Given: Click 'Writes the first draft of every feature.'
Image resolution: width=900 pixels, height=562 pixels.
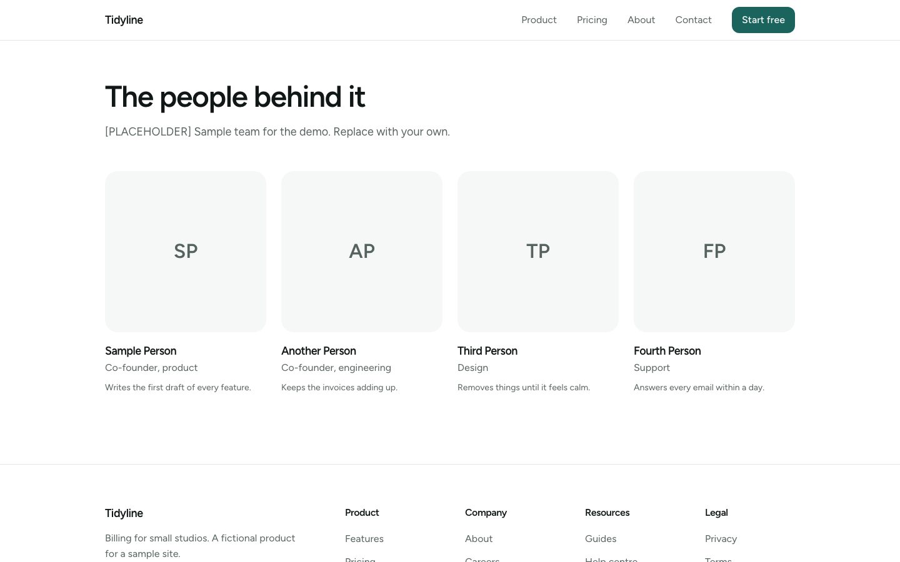Looking at the screenshot, I should (x=178, y=387).
